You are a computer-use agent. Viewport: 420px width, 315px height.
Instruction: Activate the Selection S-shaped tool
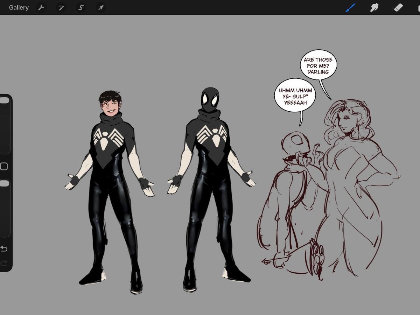pos(81,7)
